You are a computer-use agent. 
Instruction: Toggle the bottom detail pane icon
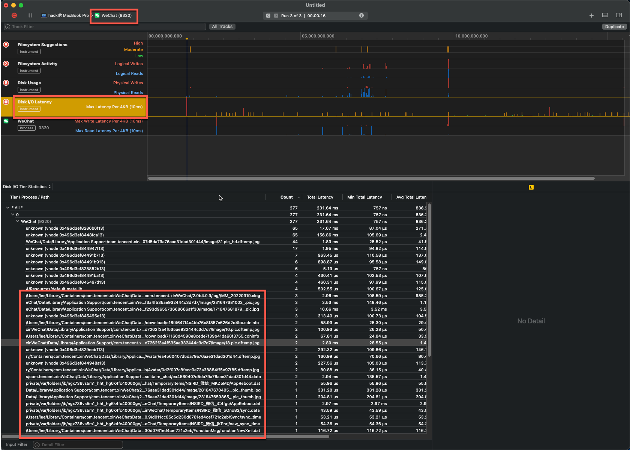[x=605, y=15]
